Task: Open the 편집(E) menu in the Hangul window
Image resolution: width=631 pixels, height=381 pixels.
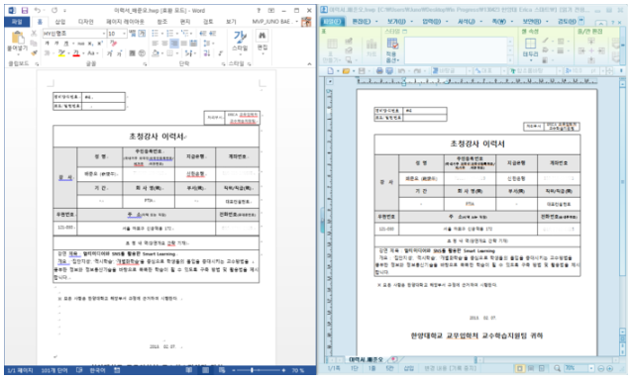Action: (x=361, y=22)
